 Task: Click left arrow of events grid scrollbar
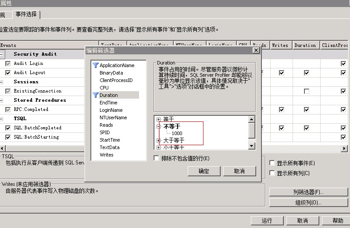2,148
